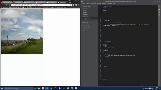Open quick-edit.png in project tree

click(88, 27)
